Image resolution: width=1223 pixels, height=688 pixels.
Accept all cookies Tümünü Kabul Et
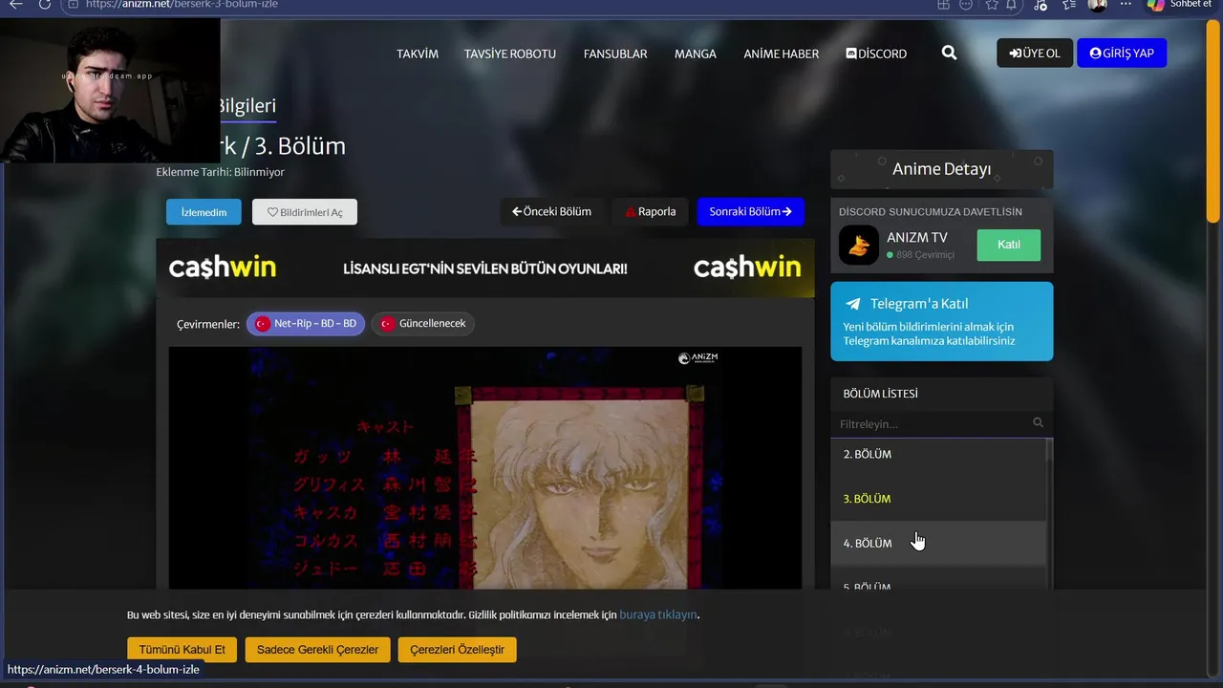182,650
